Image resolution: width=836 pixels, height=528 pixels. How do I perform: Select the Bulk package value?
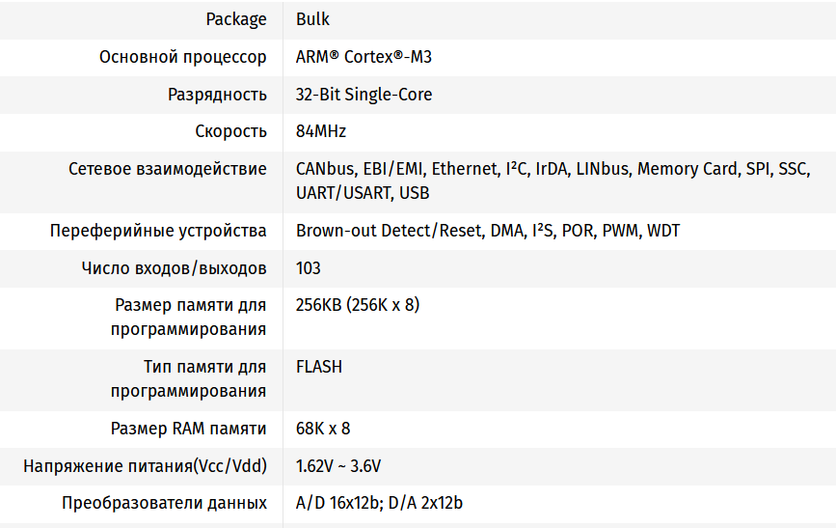[x=313, y=19]
